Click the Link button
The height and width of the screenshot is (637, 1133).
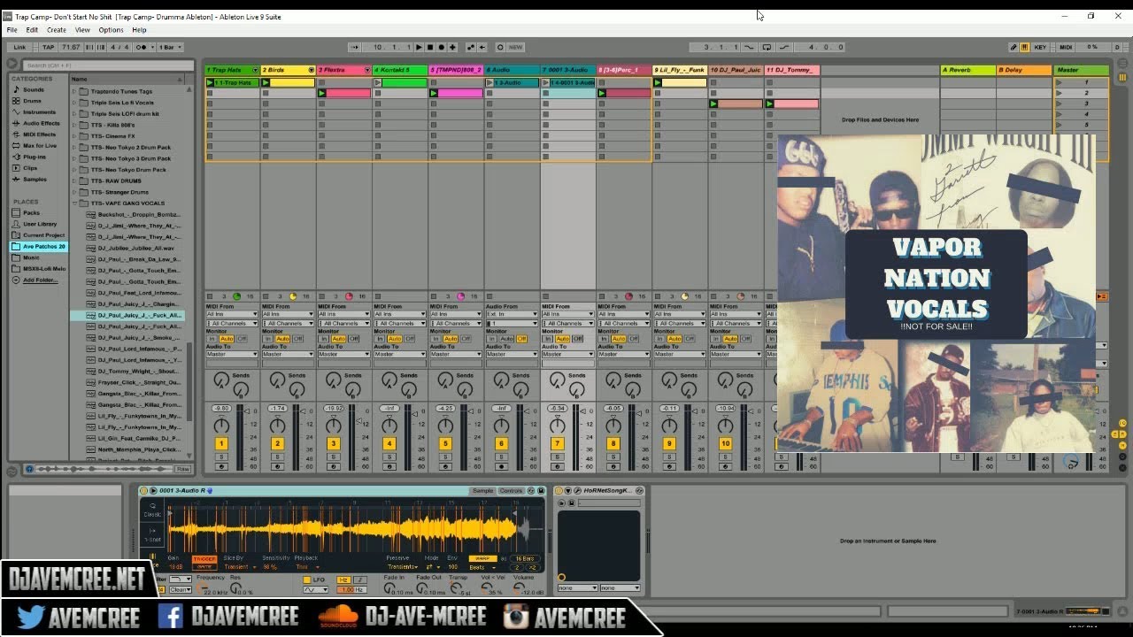point(20,47)
